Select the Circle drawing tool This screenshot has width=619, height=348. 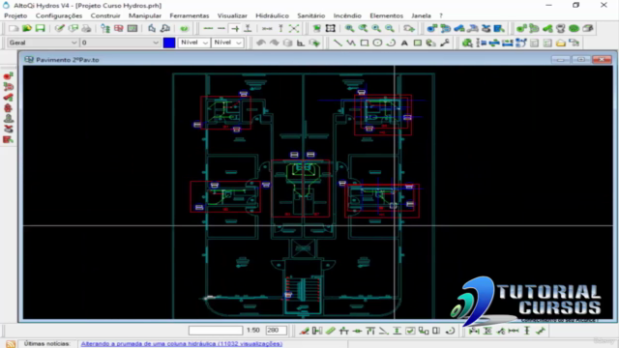(x=377, y=43)
